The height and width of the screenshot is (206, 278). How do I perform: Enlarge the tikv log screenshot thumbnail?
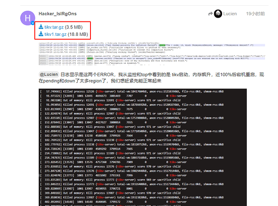tap(152, 54)
